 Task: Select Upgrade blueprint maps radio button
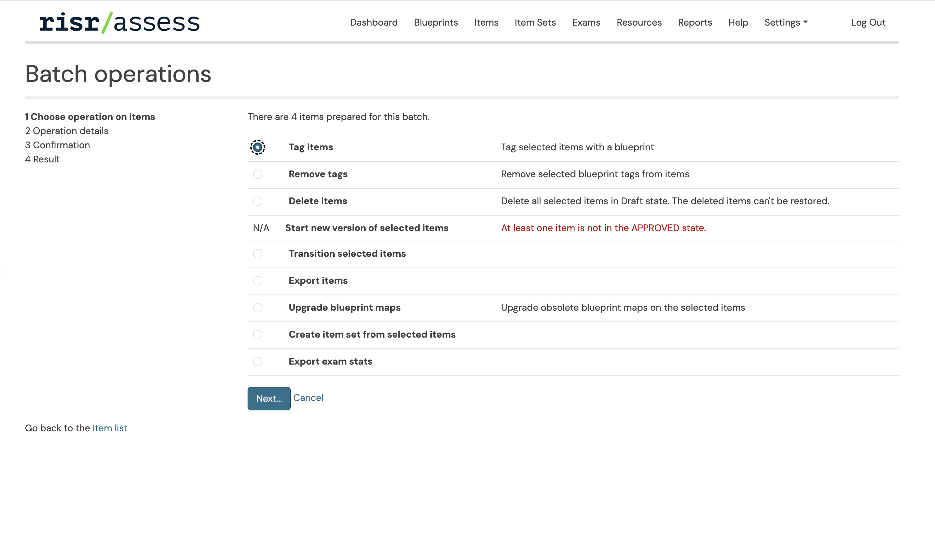coord(258,308)
